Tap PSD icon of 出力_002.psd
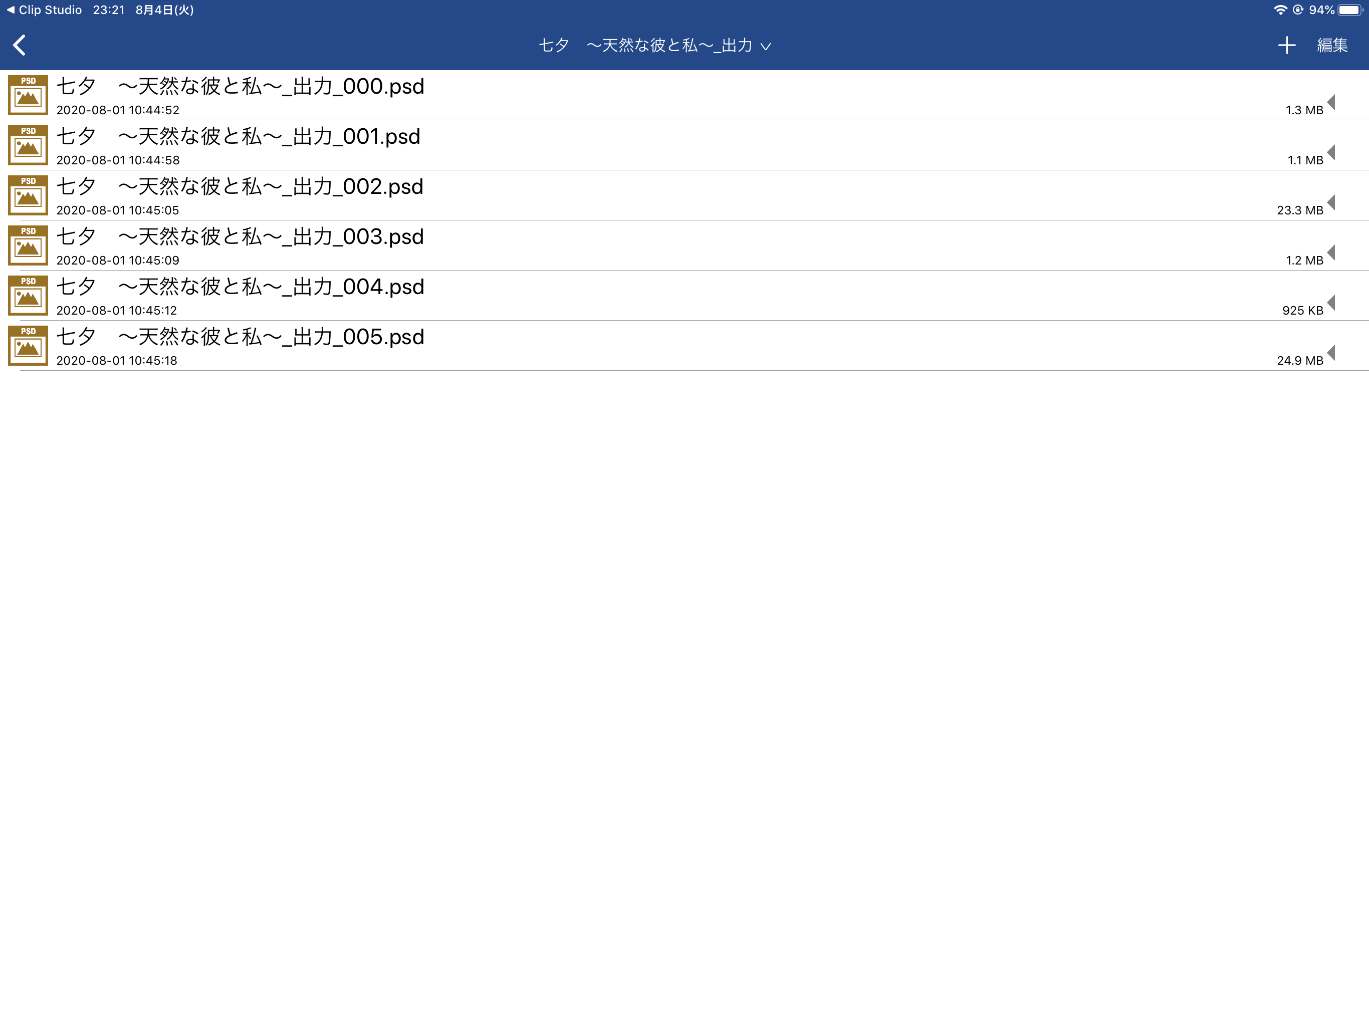Image resolution: width=1369 pixels, height=1026 pixels. coord(28,195)
